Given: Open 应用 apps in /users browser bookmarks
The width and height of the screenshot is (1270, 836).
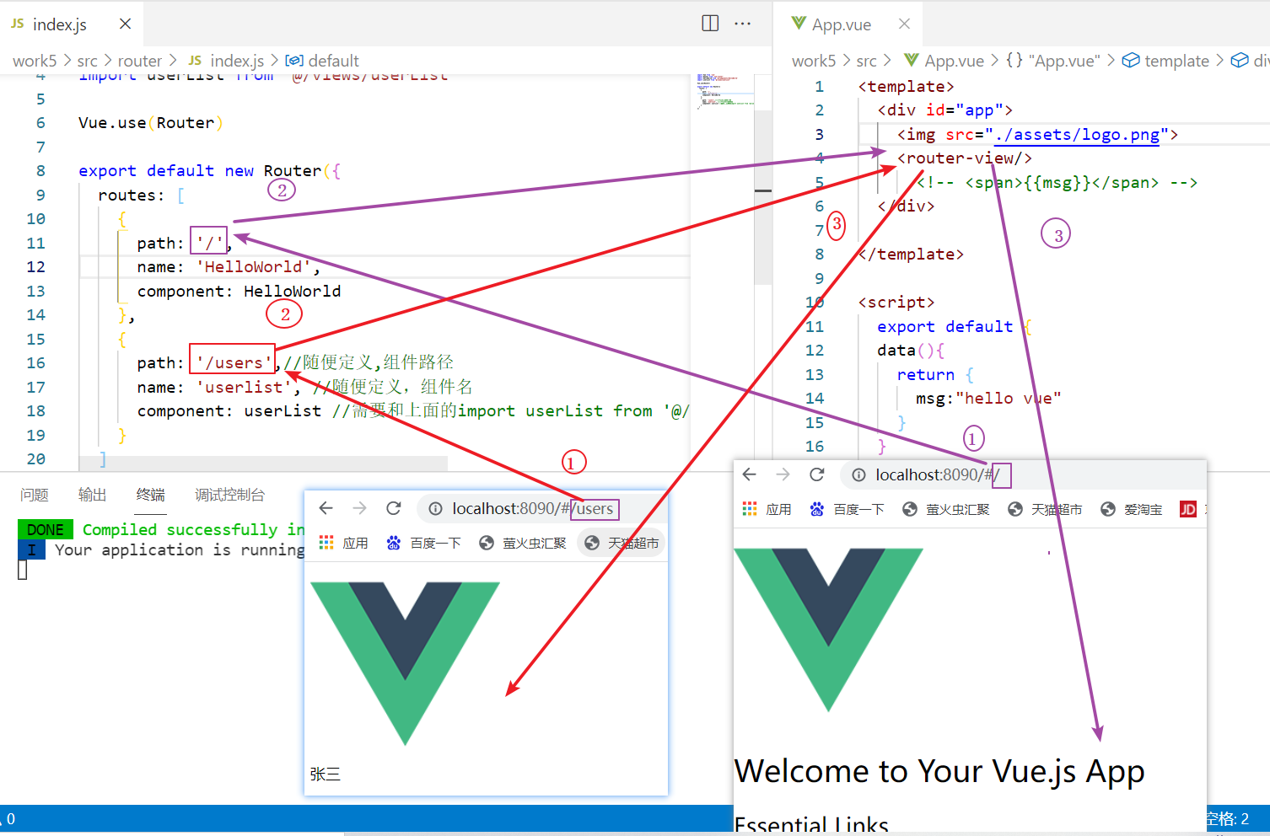Looking at the screenshot, I should (343, 543).
